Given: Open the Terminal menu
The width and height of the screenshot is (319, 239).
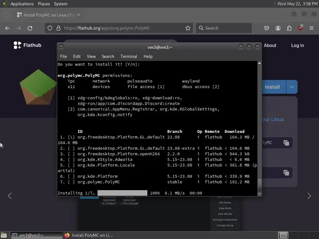Looking at the screenshot, I should (x=129, y=57).
